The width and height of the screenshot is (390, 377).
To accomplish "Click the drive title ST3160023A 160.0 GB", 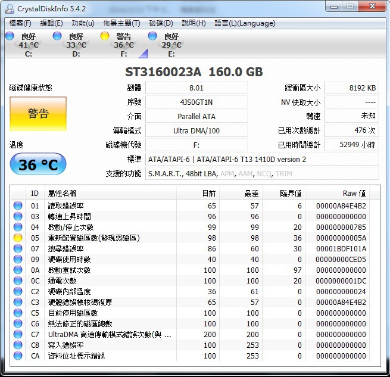I will click(194, 72).
